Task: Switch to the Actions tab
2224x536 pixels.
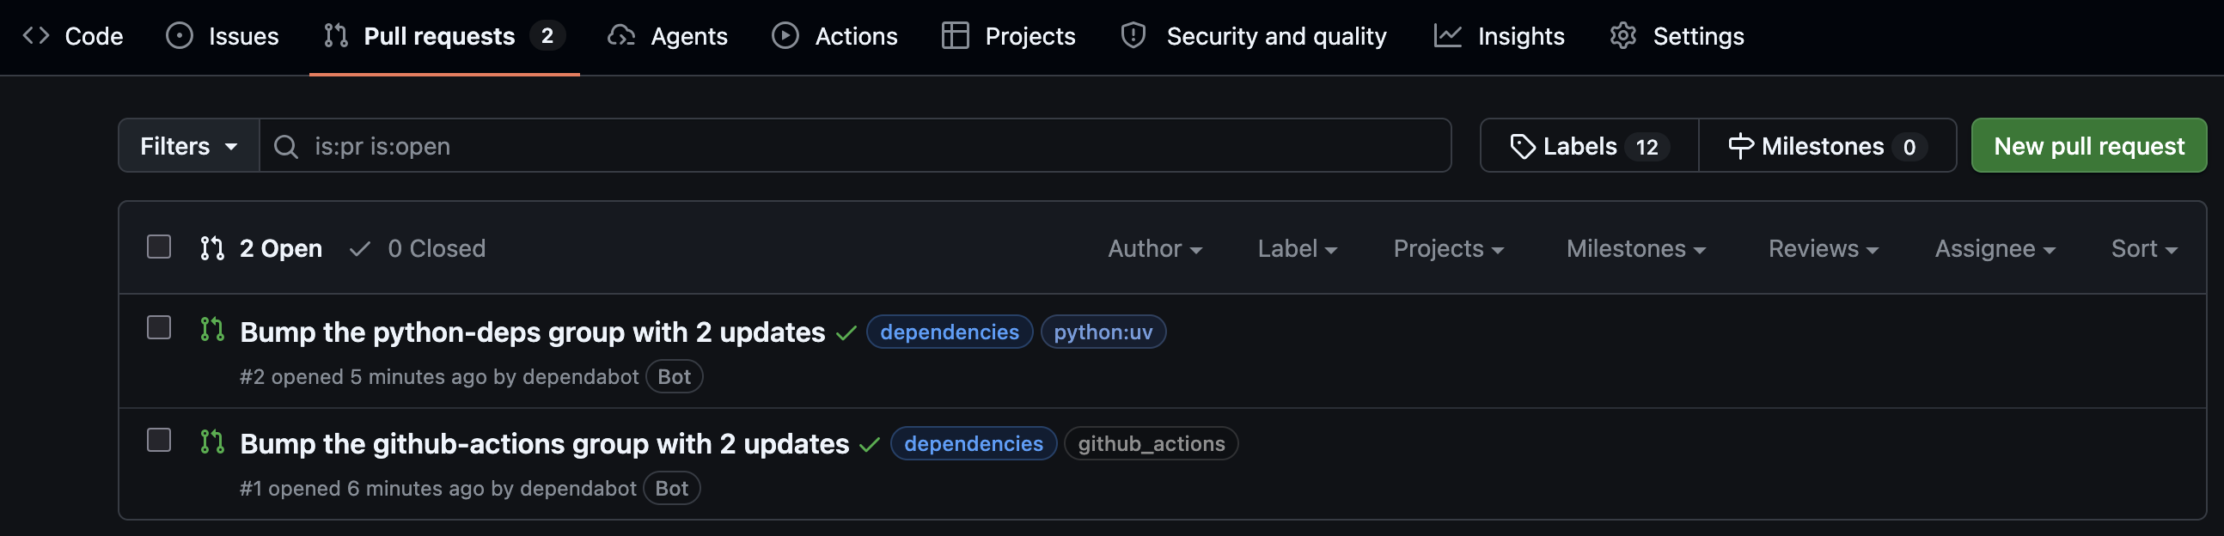Action: [835, 36]
